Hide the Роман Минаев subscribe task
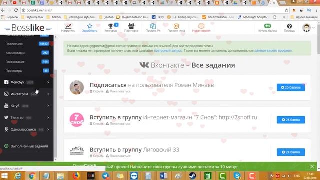 click(x=96, y=91)
